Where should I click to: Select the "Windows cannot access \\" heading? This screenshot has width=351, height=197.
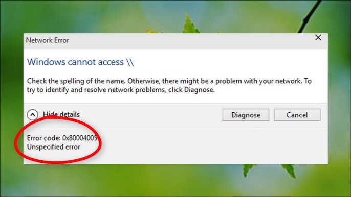(80, 62)
